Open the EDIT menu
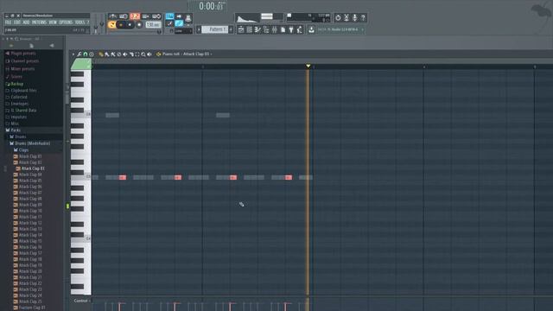 coord(17,22)
